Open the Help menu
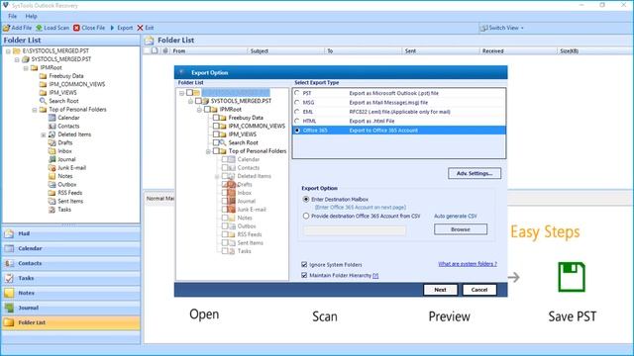The height and width of the screenshot is (356, 634). point(31,16)
